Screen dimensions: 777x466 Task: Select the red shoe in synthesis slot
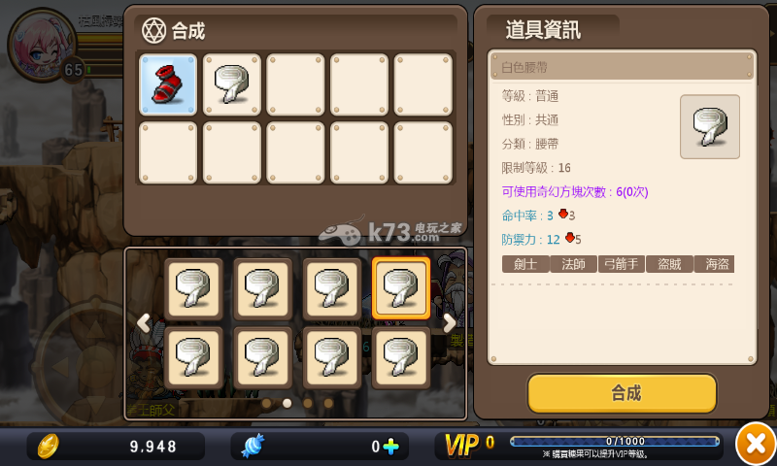click(168, 84)
